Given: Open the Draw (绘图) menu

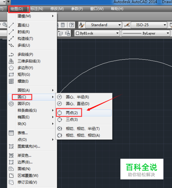Looking at the screenshot, I should click(x=17, y=9).
